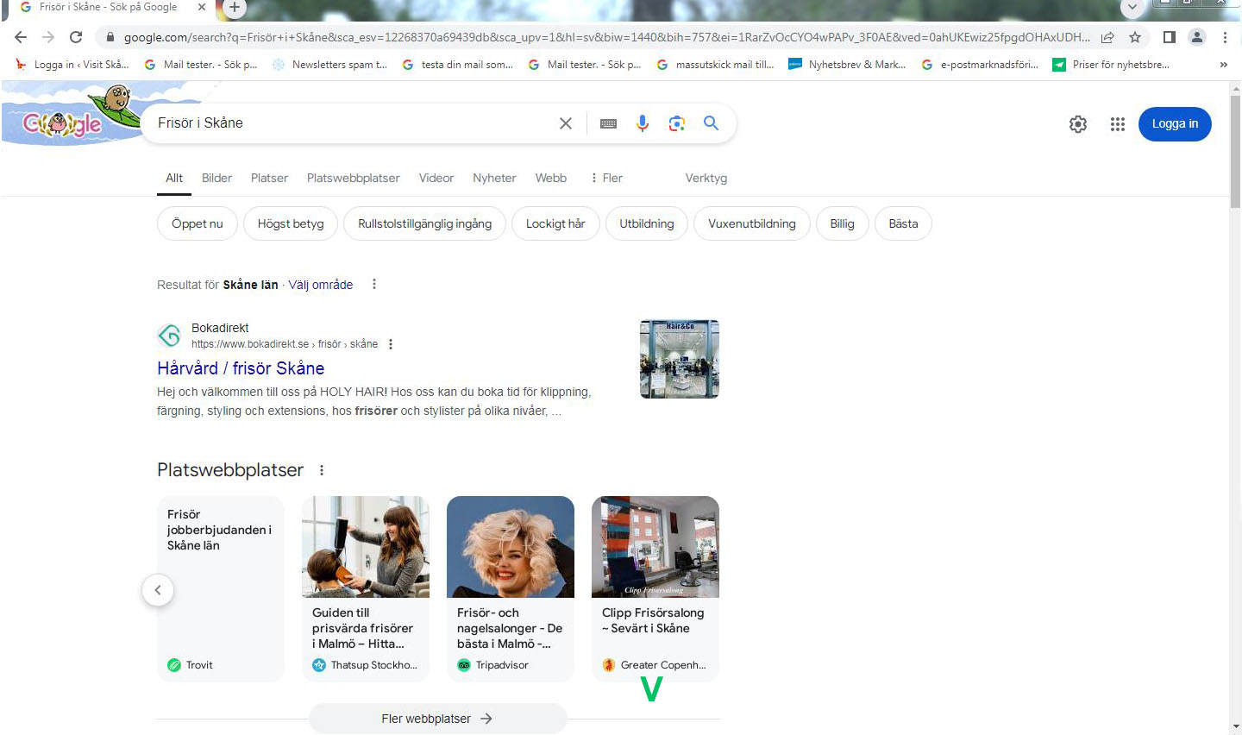Open the Trovit Frisör jobberbjudanden card

[221, 589]
